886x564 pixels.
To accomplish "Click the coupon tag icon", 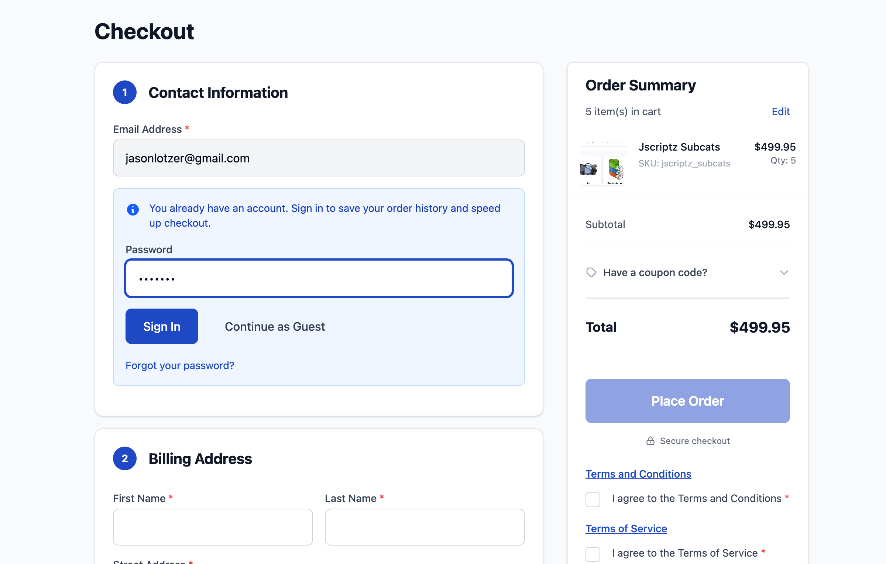I will 591,272.
